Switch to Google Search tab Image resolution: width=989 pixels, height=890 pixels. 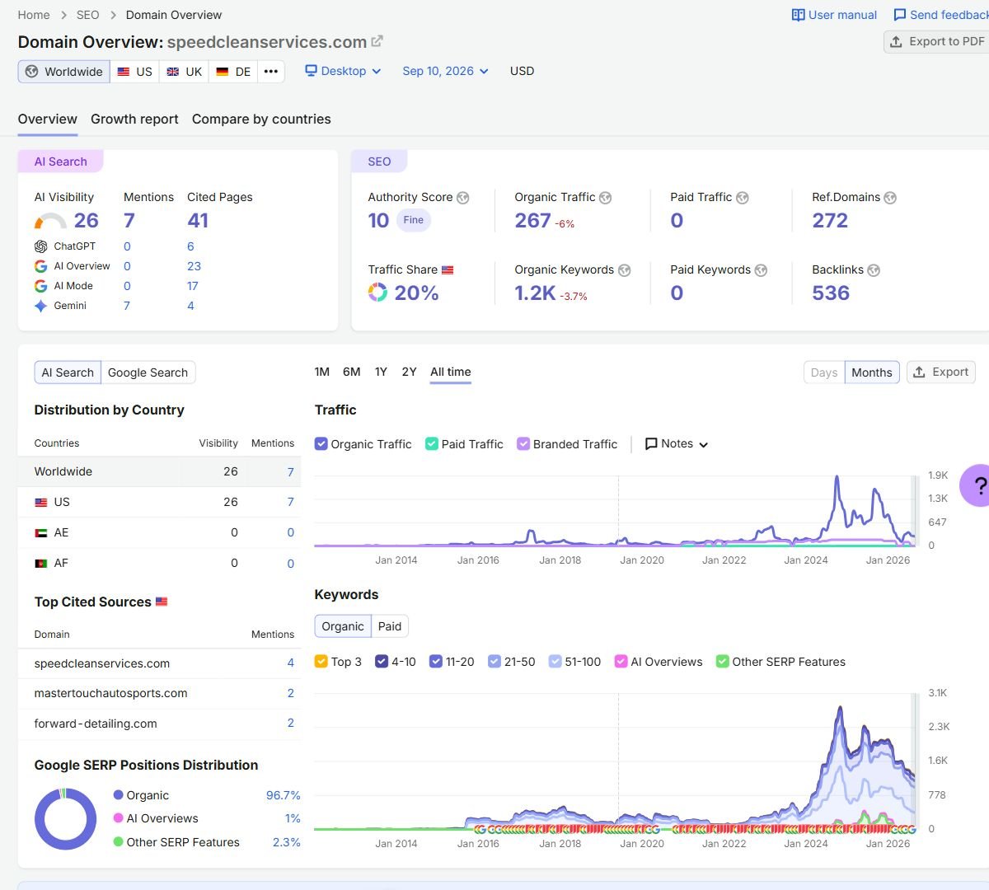[148, 372]
